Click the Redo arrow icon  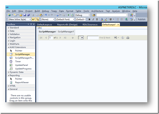[52, 15]
